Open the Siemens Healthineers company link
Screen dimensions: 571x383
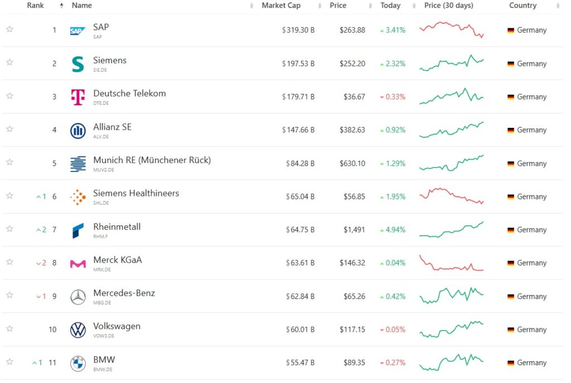tap(136, 194)
